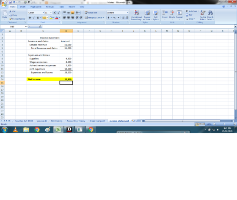Screen dimensions: 237x200
Task: Apply Align Text Left
Action: pos(64,18)
